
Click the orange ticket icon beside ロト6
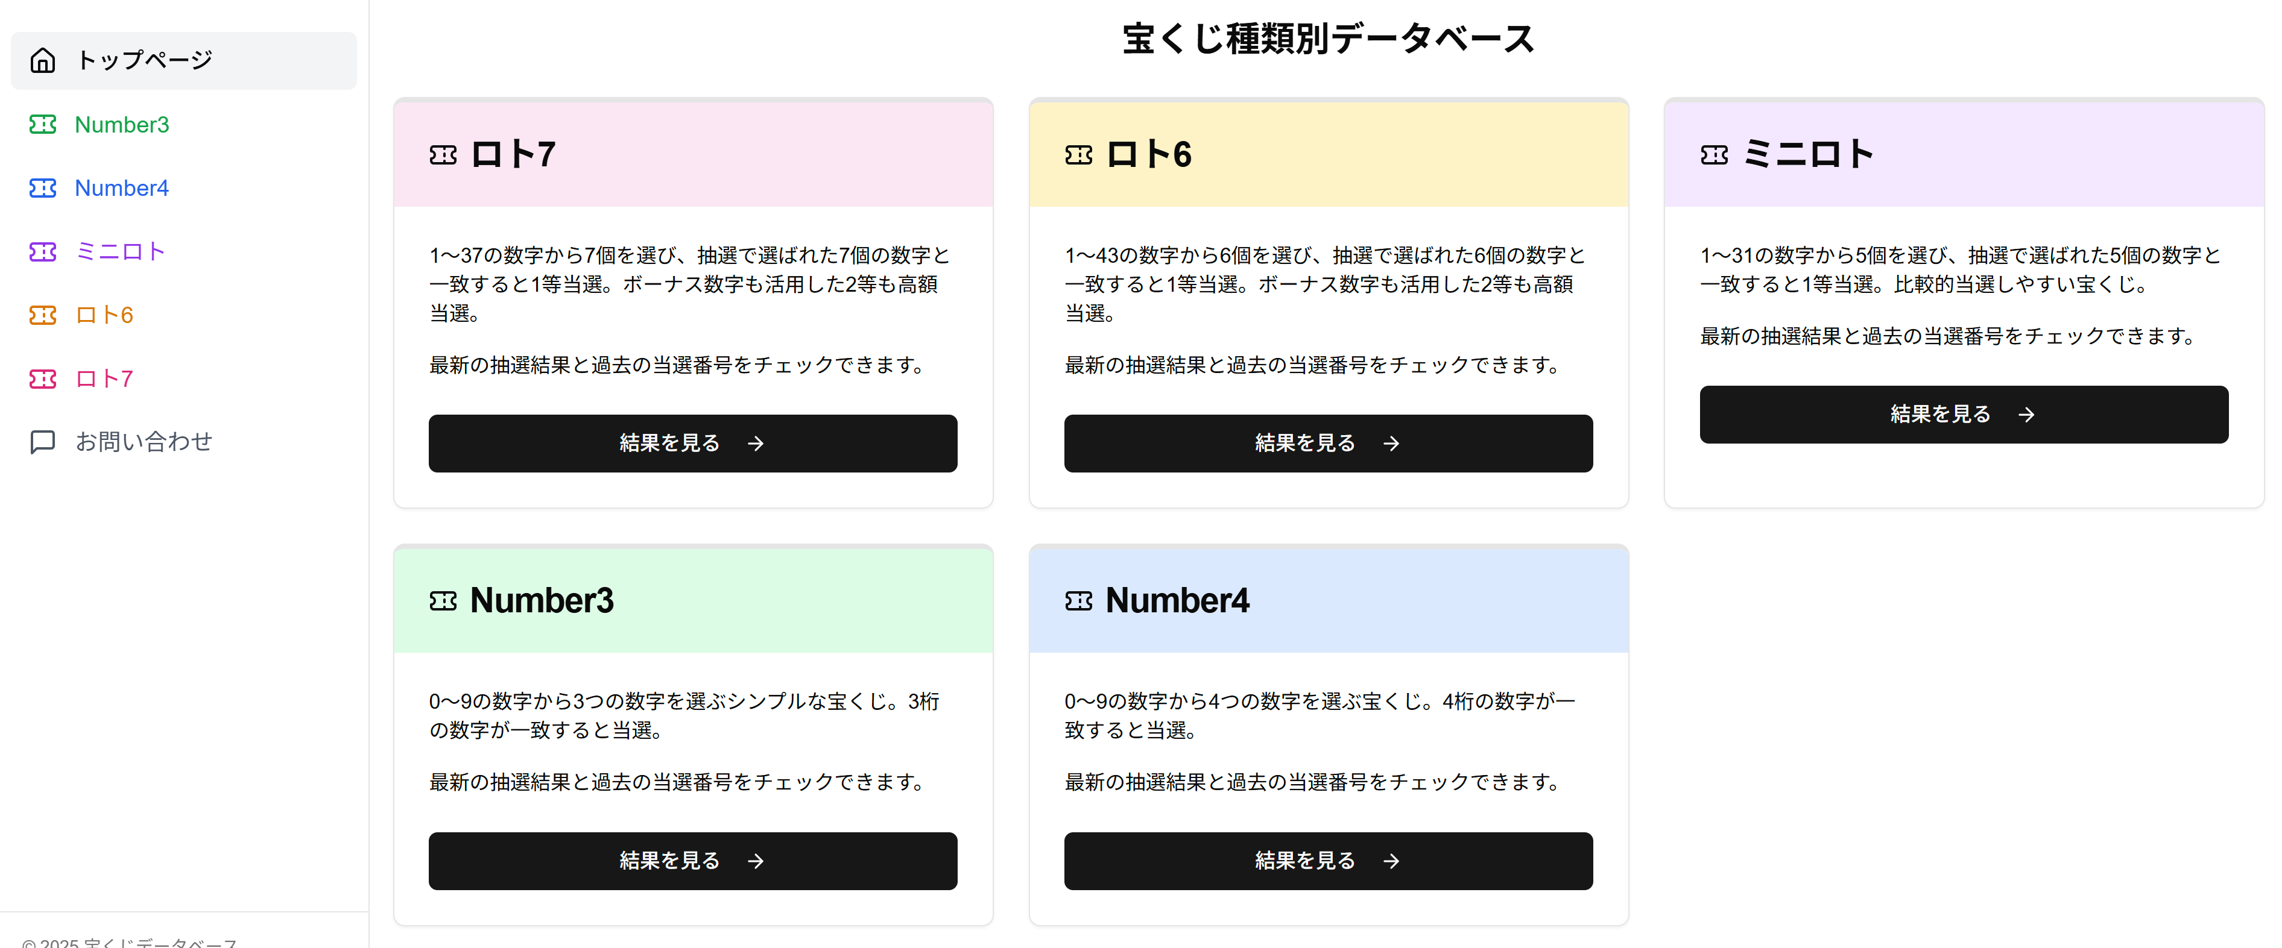point(42,315)
